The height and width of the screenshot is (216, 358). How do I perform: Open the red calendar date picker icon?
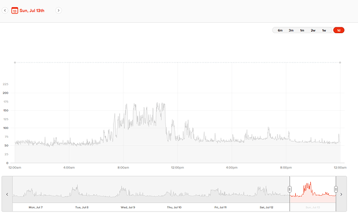pyautogui.click(x=15, y=10)
